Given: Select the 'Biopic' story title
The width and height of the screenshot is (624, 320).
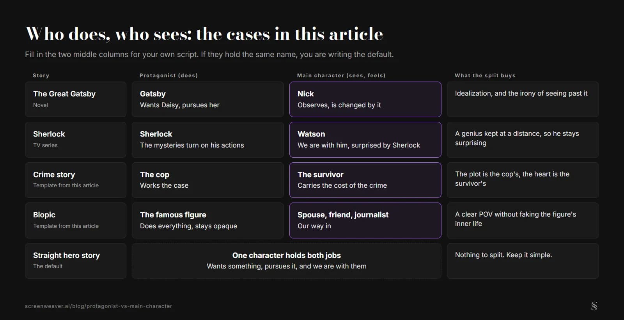Looking at the screenshot, I should tap(44, 215).
